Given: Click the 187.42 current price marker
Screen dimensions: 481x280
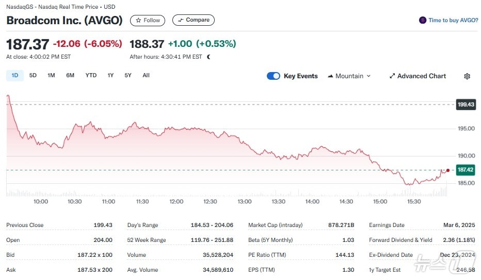Looking at the screenshot, I should [466, 169].
